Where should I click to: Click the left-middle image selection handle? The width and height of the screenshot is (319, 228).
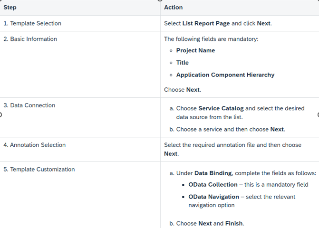(x=0, y=114)
